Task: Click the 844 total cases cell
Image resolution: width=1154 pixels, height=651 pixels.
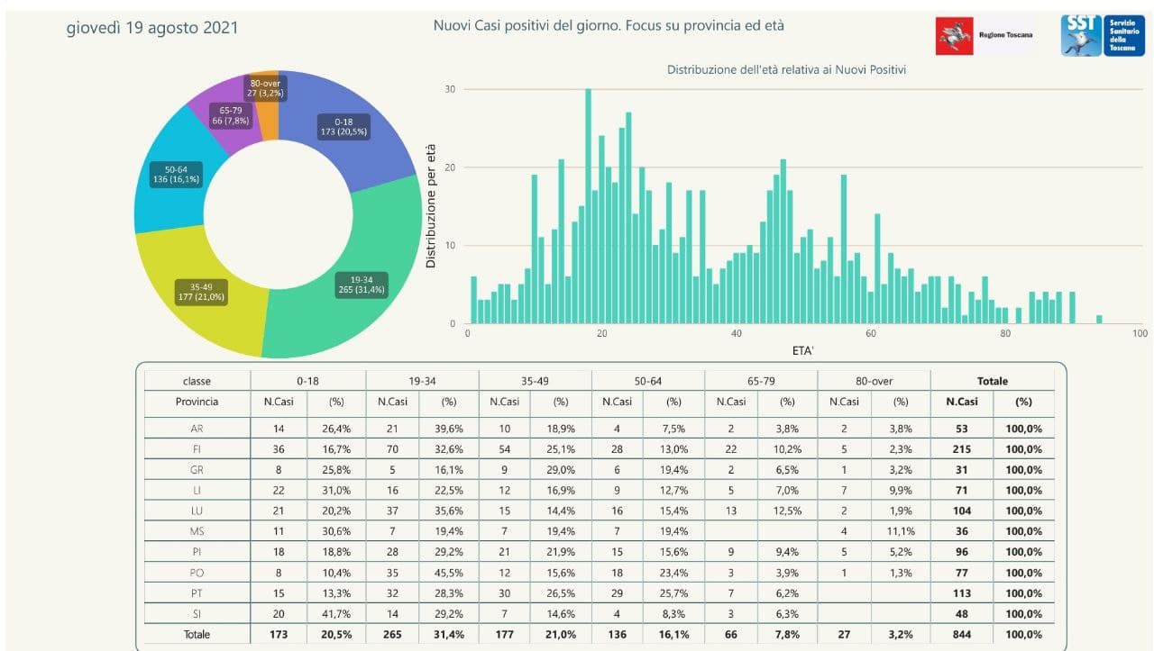Action: click(x=962, y=634)
